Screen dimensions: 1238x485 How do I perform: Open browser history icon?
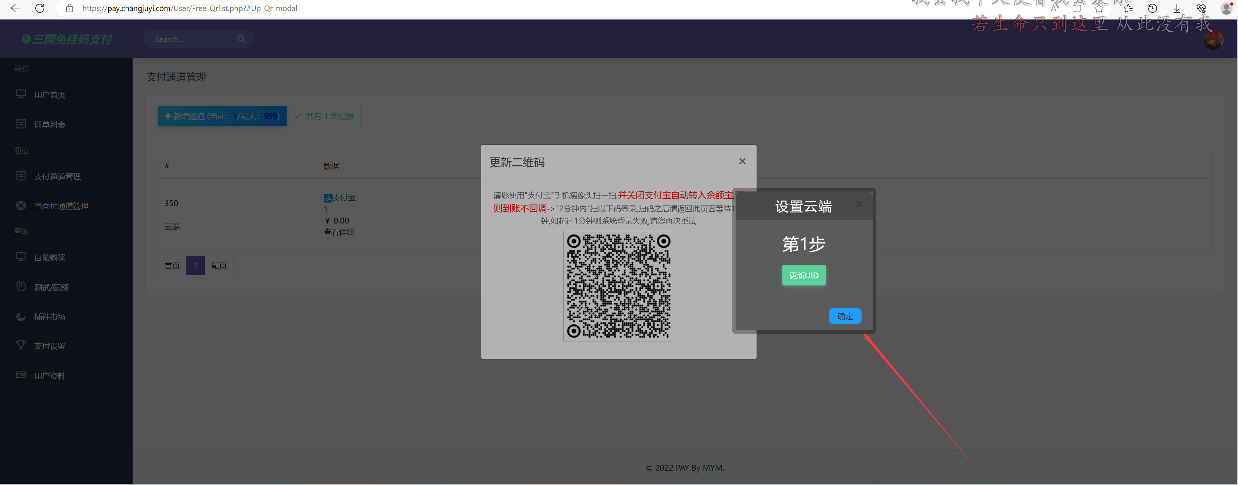coord(1153,8)
